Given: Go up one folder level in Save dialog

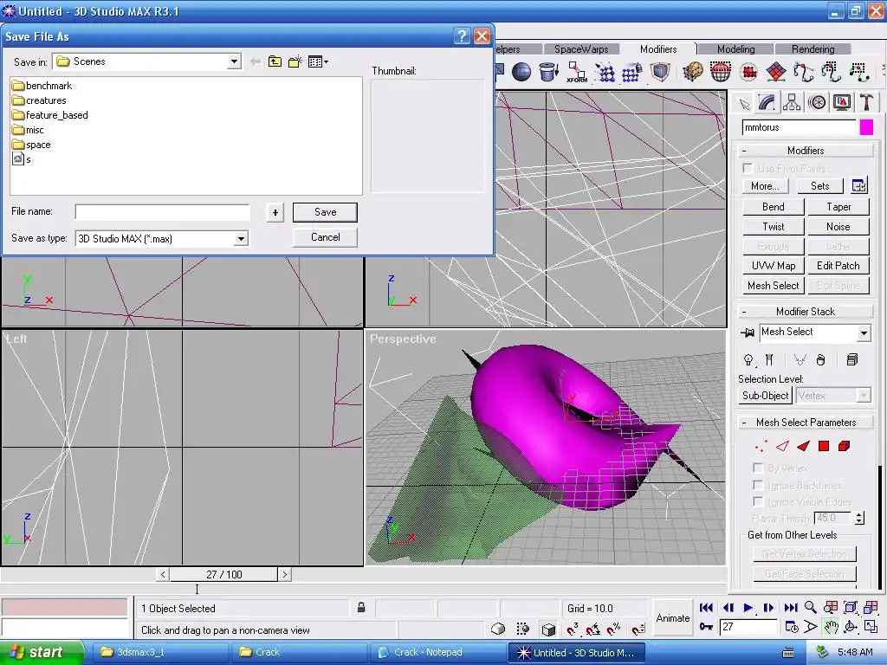Looking at the screenshot, I should 275,61.
